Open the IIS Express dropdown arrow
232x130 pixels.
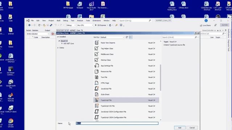tap(107, 25)
